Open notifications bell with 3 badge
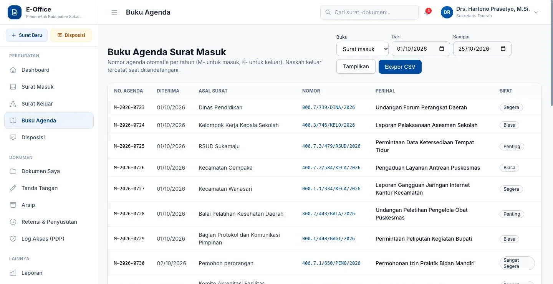 [x=427, y=12]
